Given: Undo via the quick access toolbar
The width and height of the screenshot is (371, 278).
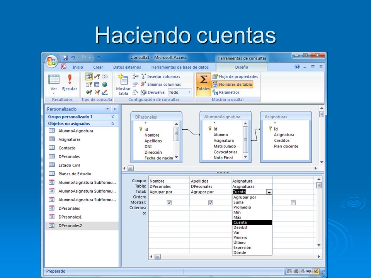Looking at the screenshot, I should tap(73, 58).
